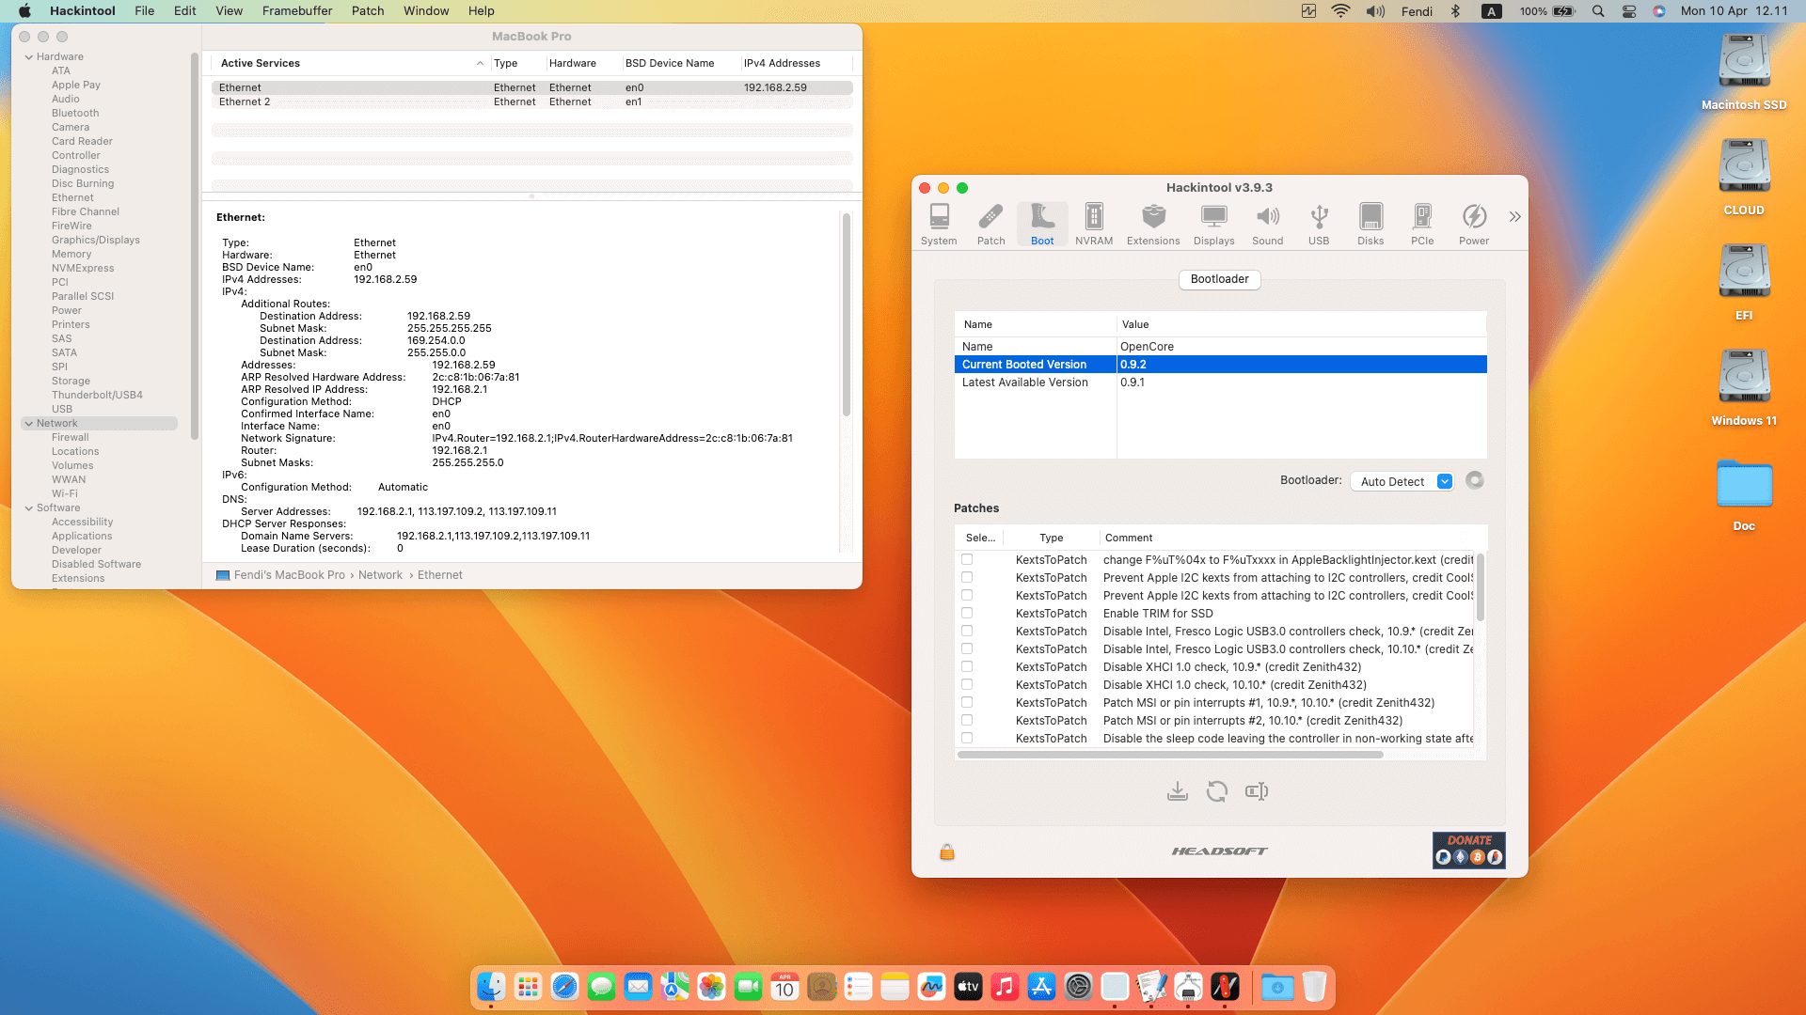Click Fendi's MacBook Pro in path bar
The height and width of the screenshot is (1015, 1806).
pyautogui.click(x=280, y=575)
